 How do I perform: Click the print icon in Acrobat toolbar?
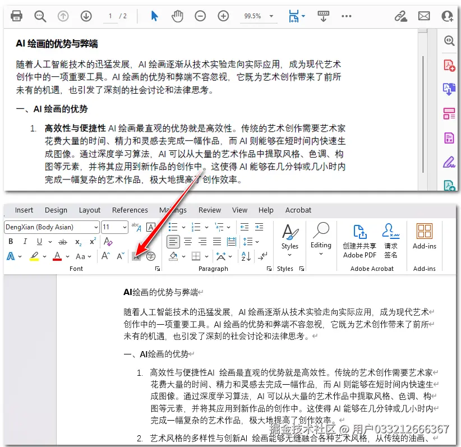(x=16, y=16)
